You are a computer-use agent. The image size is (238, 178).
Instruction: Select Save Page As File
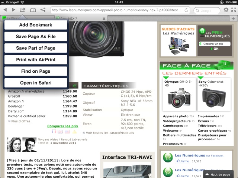point(36,36)
